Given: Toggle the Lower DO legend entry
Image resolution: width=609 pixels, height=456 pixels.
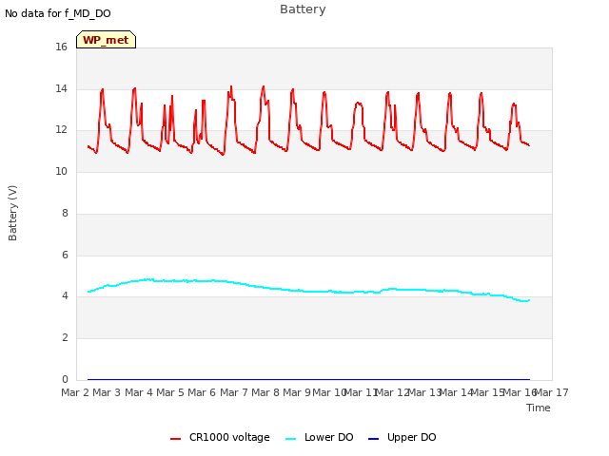Looking at the screenshot, I should click(320, 437).
